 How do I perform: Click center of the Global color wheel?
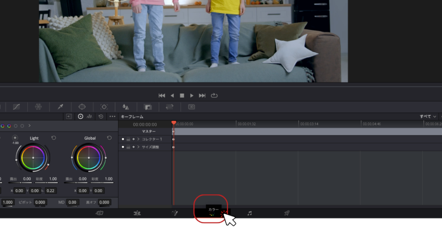[x=88, y=158]
